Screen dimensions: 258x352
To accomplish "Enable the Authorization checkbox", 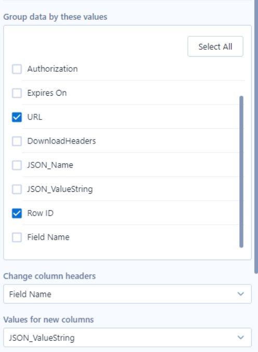I will tap(17, 69).
